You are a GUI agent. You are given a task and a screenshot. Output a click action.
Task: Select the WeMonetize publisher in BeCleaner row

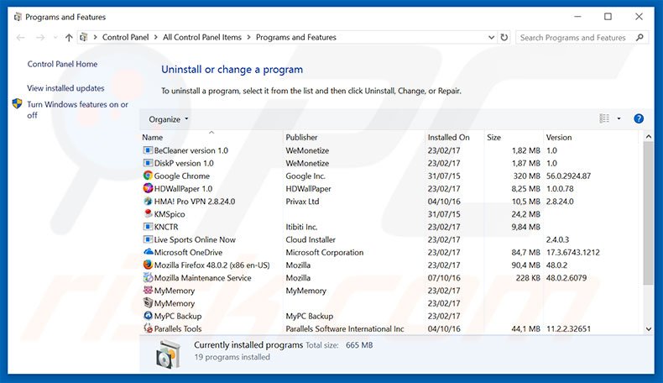coord(307,150)
